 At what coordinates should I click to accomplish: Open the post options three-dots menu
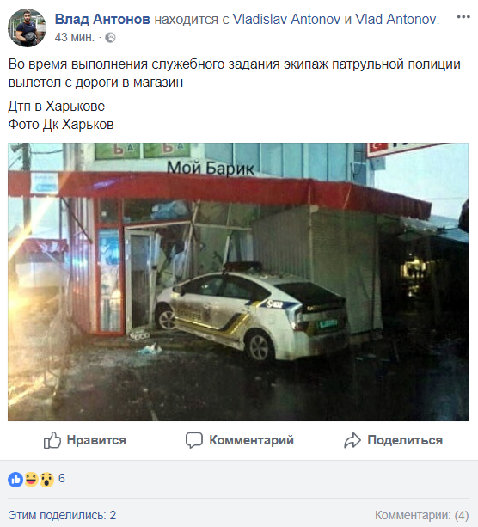coord(463,17)
